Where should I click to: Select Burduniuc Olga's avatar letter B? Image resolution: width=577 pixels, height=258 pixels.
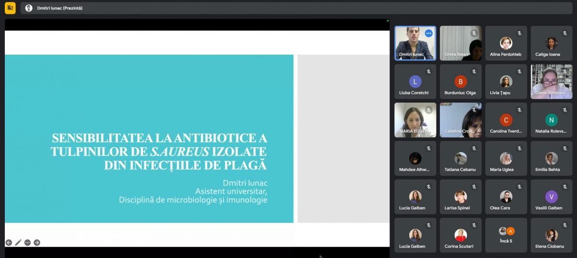point(461,82)
